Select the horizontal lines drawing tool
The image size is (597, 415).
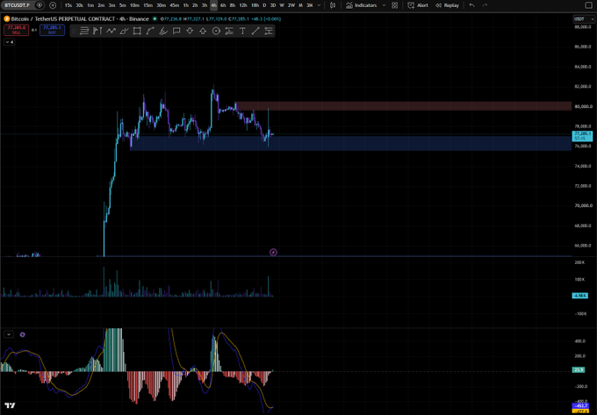pos(84,32)
